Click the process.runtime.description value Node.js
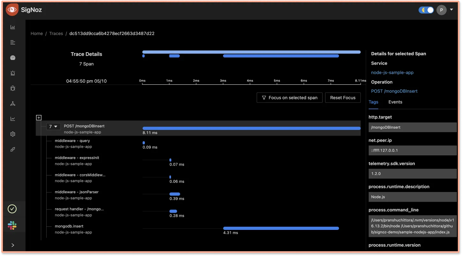Image resolution: width=462 pixels, height=256 pixels. 413,197
